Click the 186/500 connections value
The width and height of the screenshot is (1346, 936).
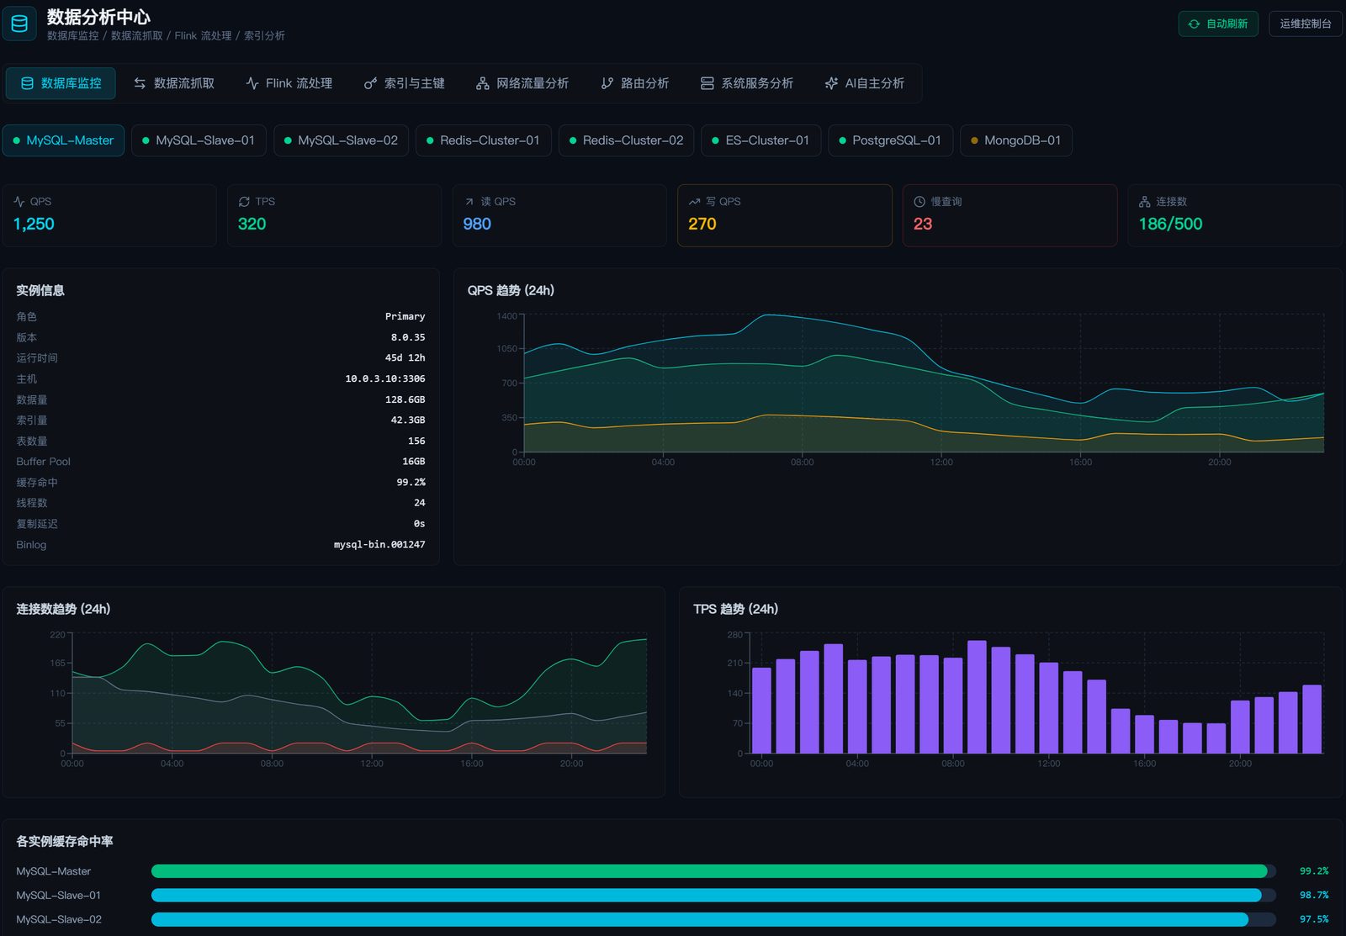pyautogui.click(x=1170, y=224)
